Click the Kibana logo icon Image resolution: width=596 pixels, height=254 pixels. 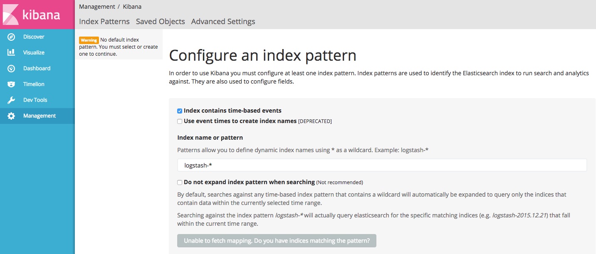coord(11,15)
